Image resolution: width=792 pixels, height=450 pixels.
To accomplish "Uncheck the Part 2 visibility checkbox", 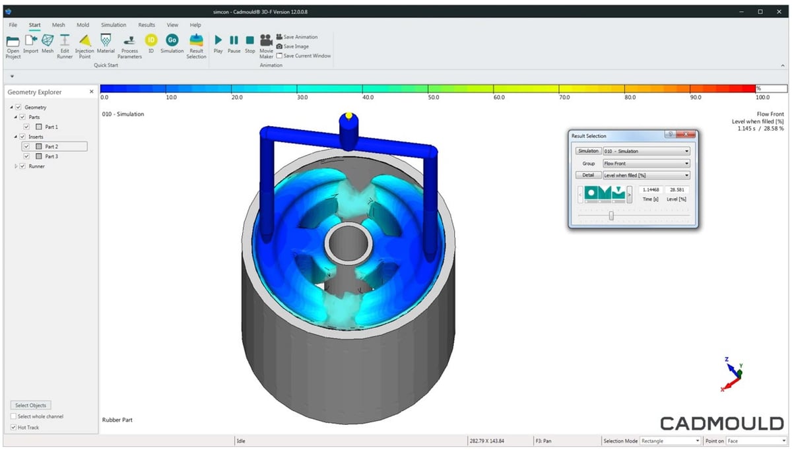I will pyautogui.click(x=26, y=146).
